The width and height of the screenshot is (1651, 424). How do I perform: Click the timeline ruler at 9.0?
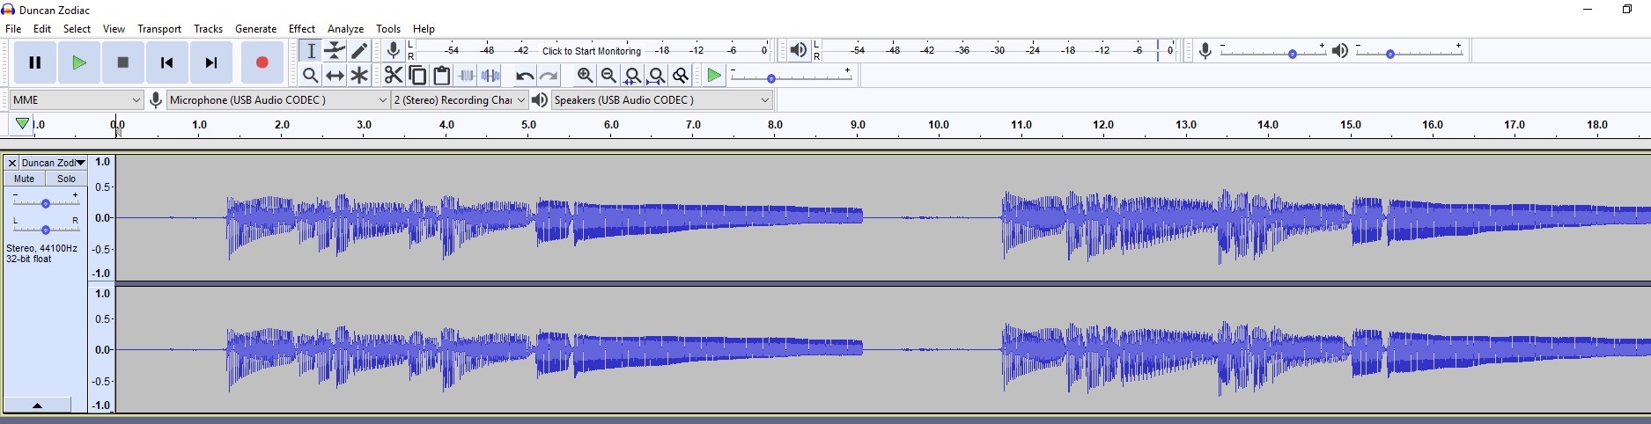[x=858, y=125]
